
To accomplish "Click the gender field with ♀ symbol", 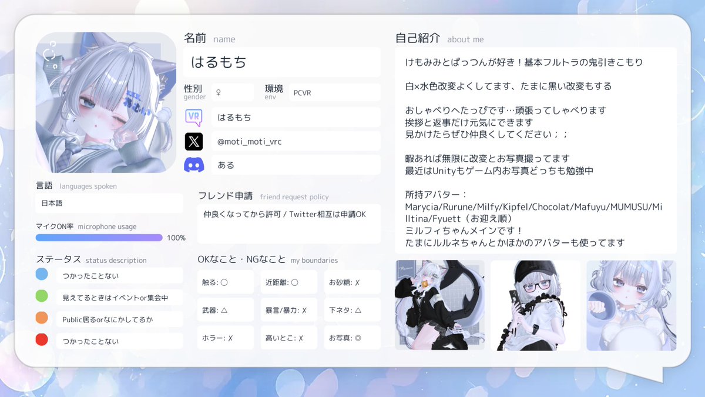I will (x=233, y=92).
